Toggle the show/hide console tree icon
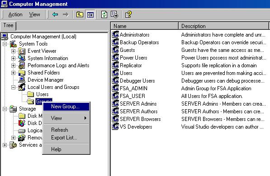 point(90,14)
